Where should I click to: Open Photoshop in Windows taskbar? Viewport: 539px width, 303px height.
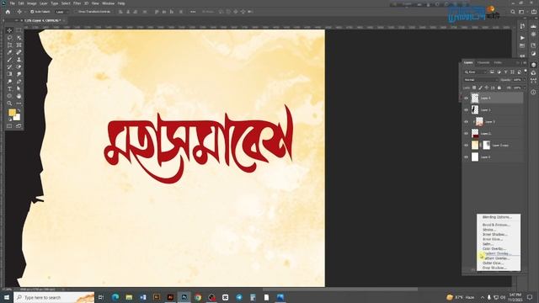point(184,297)
